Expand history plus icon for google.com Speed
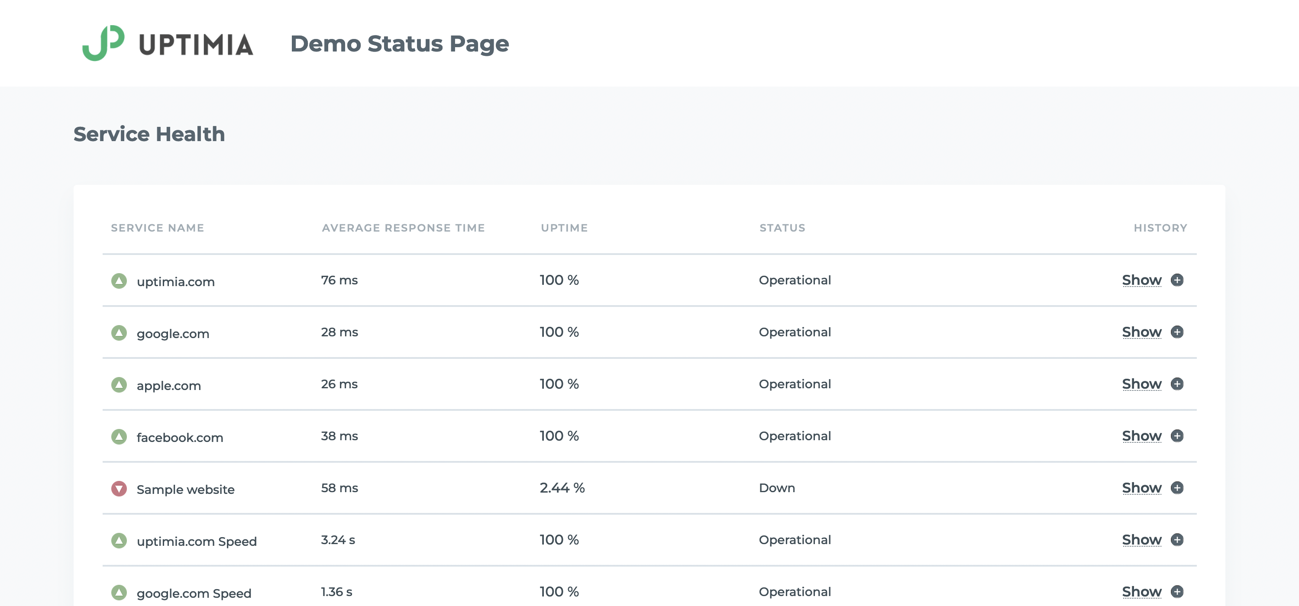 point(1177,591)
